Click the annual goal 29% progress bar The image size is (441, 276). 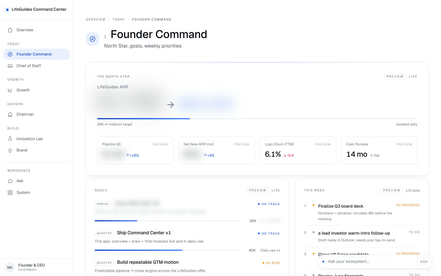(x=168, y=221)
